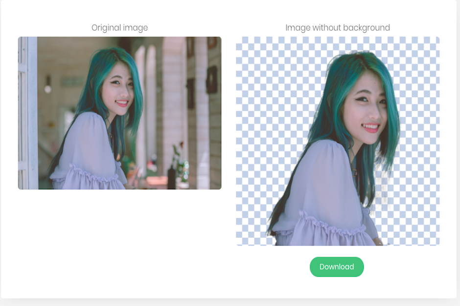Click the page background below the card
The width and height of the screenshot is (460, 306).
[x=230, y=302]
